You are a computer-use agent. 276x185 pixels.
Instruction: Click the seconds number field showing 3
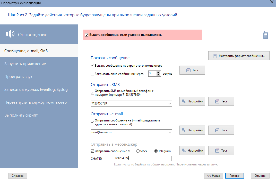pos(152,74)
